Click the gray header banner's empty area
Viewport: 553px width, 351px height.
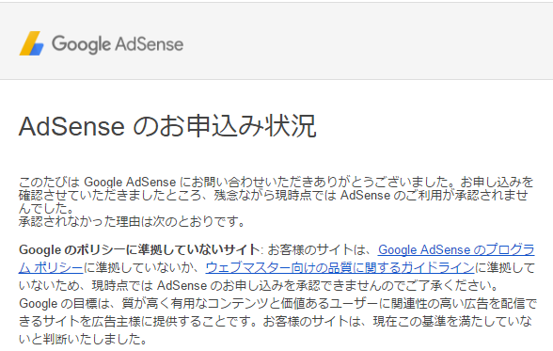point(367,41)
